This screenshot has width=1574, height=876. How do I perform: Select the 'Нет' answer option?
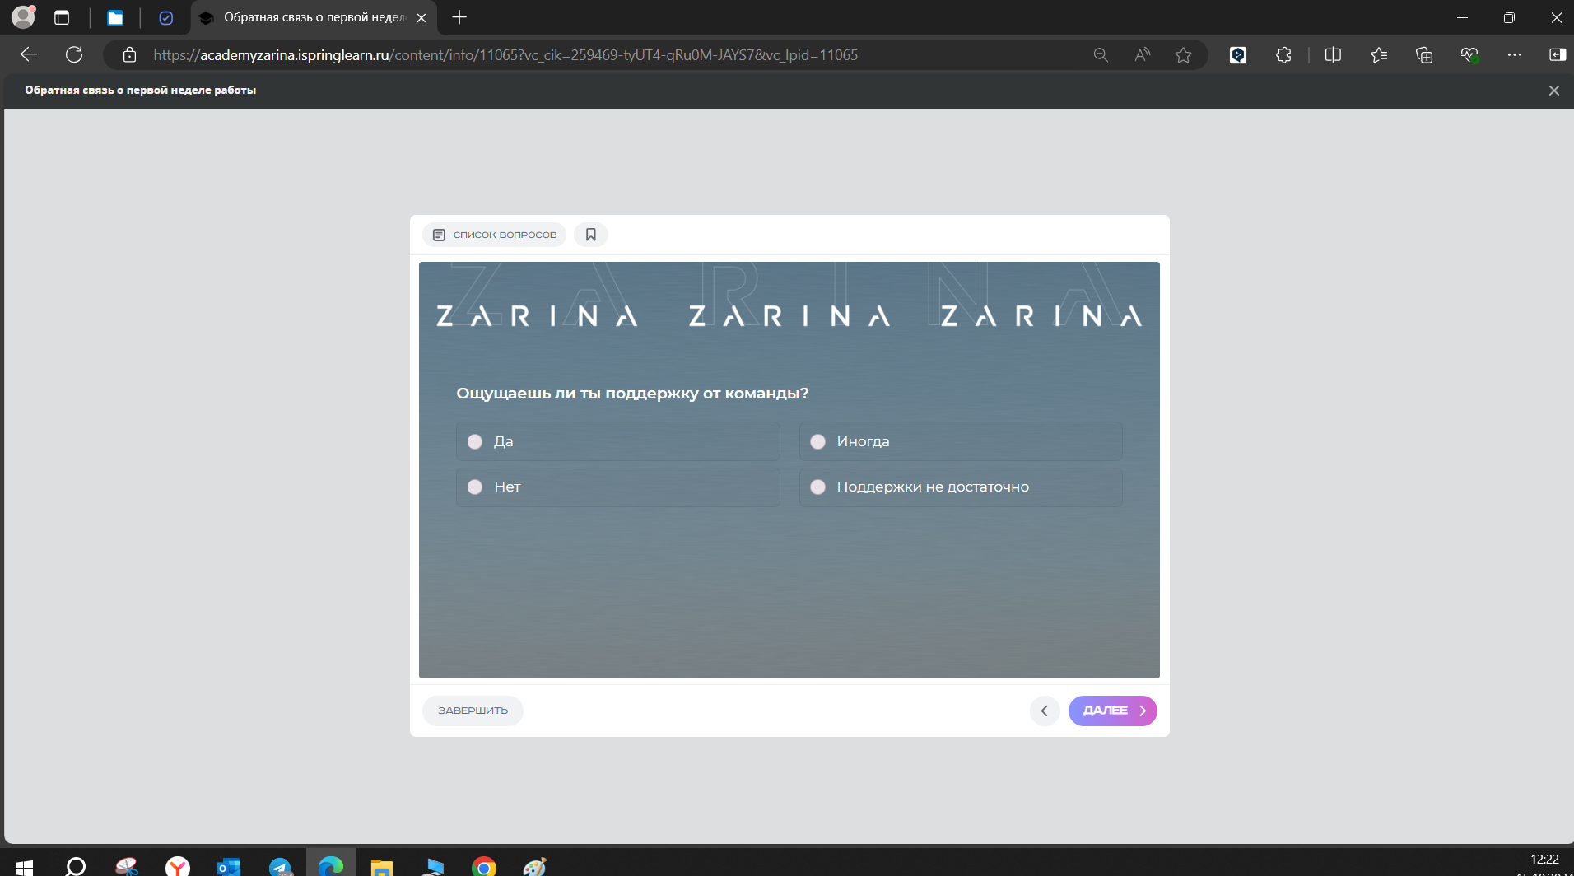coord(475,487)
